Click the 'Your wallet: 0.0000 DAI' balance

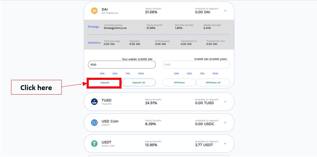tap(137, 59)
